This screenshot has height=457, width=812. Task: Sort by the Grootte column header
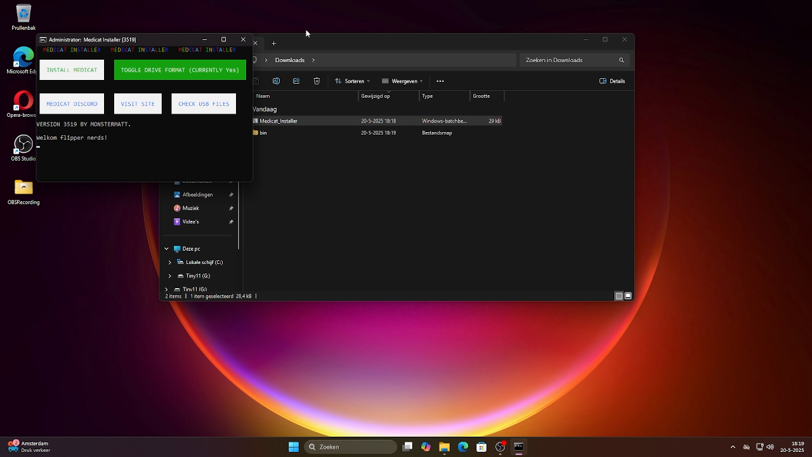(x=487, y=96)
